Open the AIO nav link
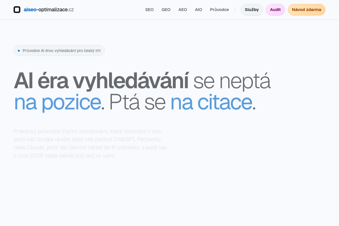The width and height of the screenshot is (339, 226). point(199,10)
